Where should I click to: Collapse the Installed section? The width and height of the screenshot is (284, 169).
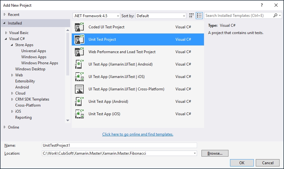tap(4, 23)
